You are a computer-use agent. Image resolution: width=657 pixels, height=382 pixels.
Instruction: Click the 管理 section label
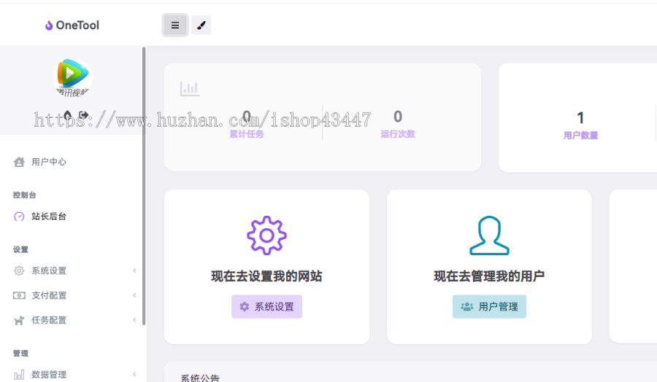click(20, 354)
